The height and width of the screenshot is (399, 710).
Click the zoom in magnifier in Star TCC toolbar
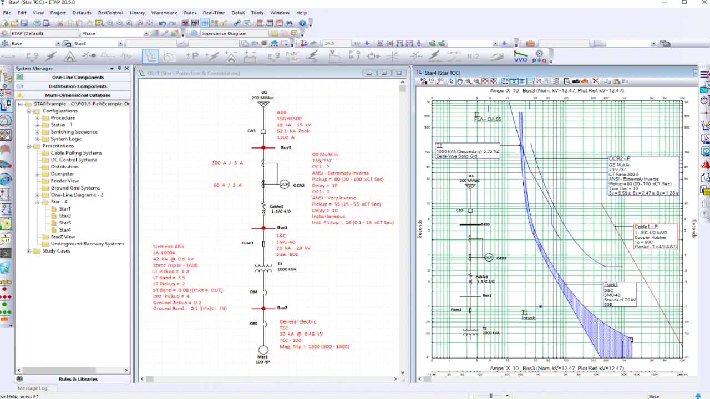tap(469, 81)
